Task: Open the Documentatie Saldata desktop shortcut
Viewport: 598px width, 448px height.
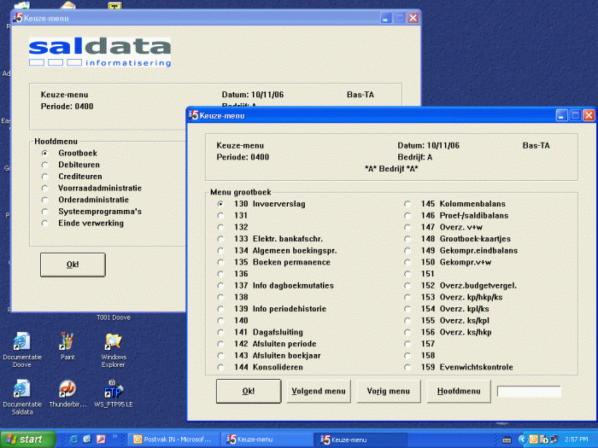Action: tap(21, 390)
